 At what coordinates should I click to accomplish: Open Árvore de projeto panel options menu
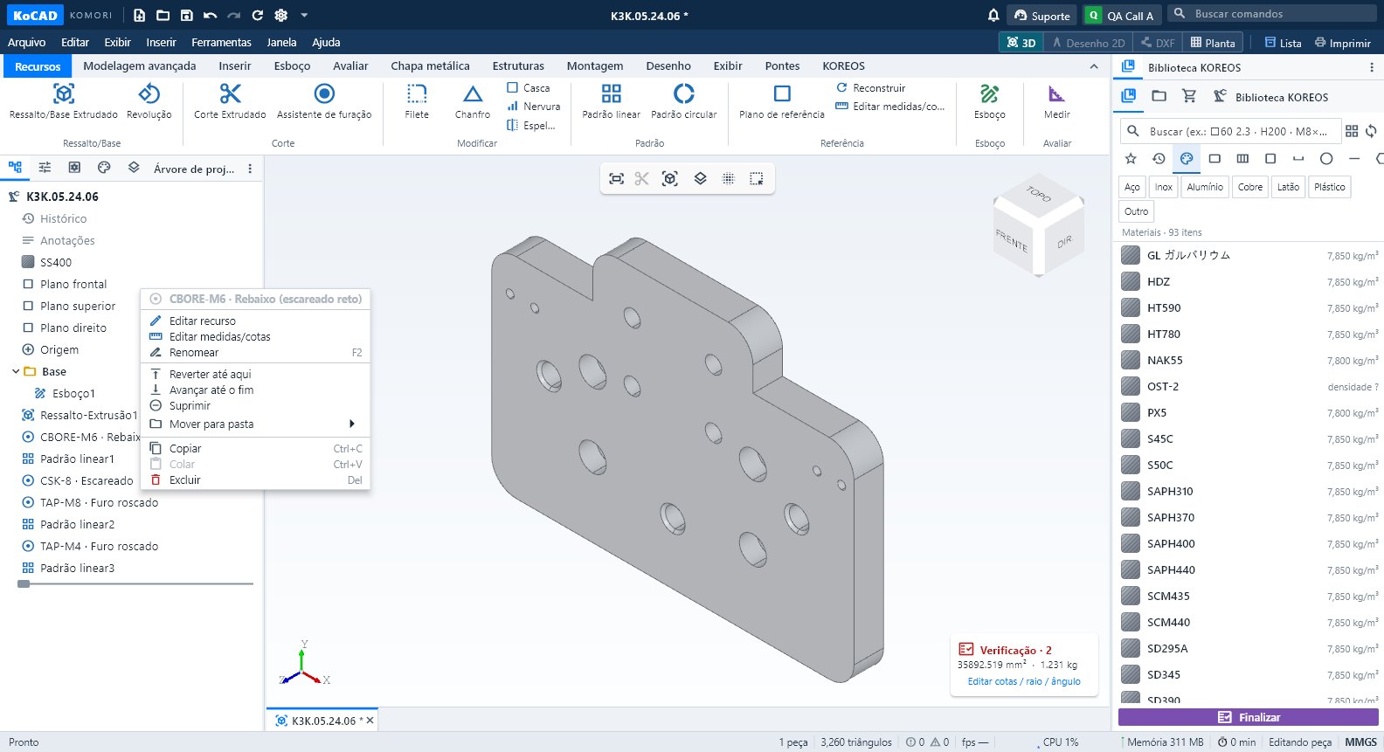(250, 169)
